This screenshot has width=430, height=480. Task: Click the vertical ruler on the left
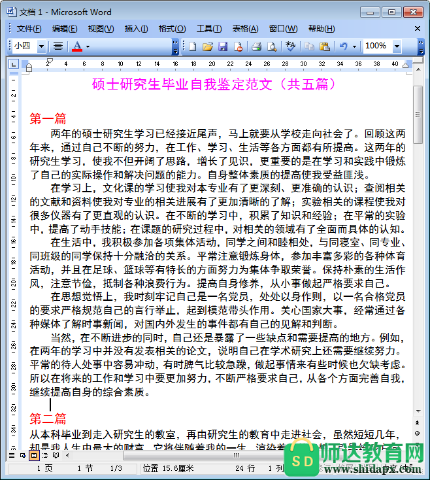pyautogui.click(x=14, y=260)
